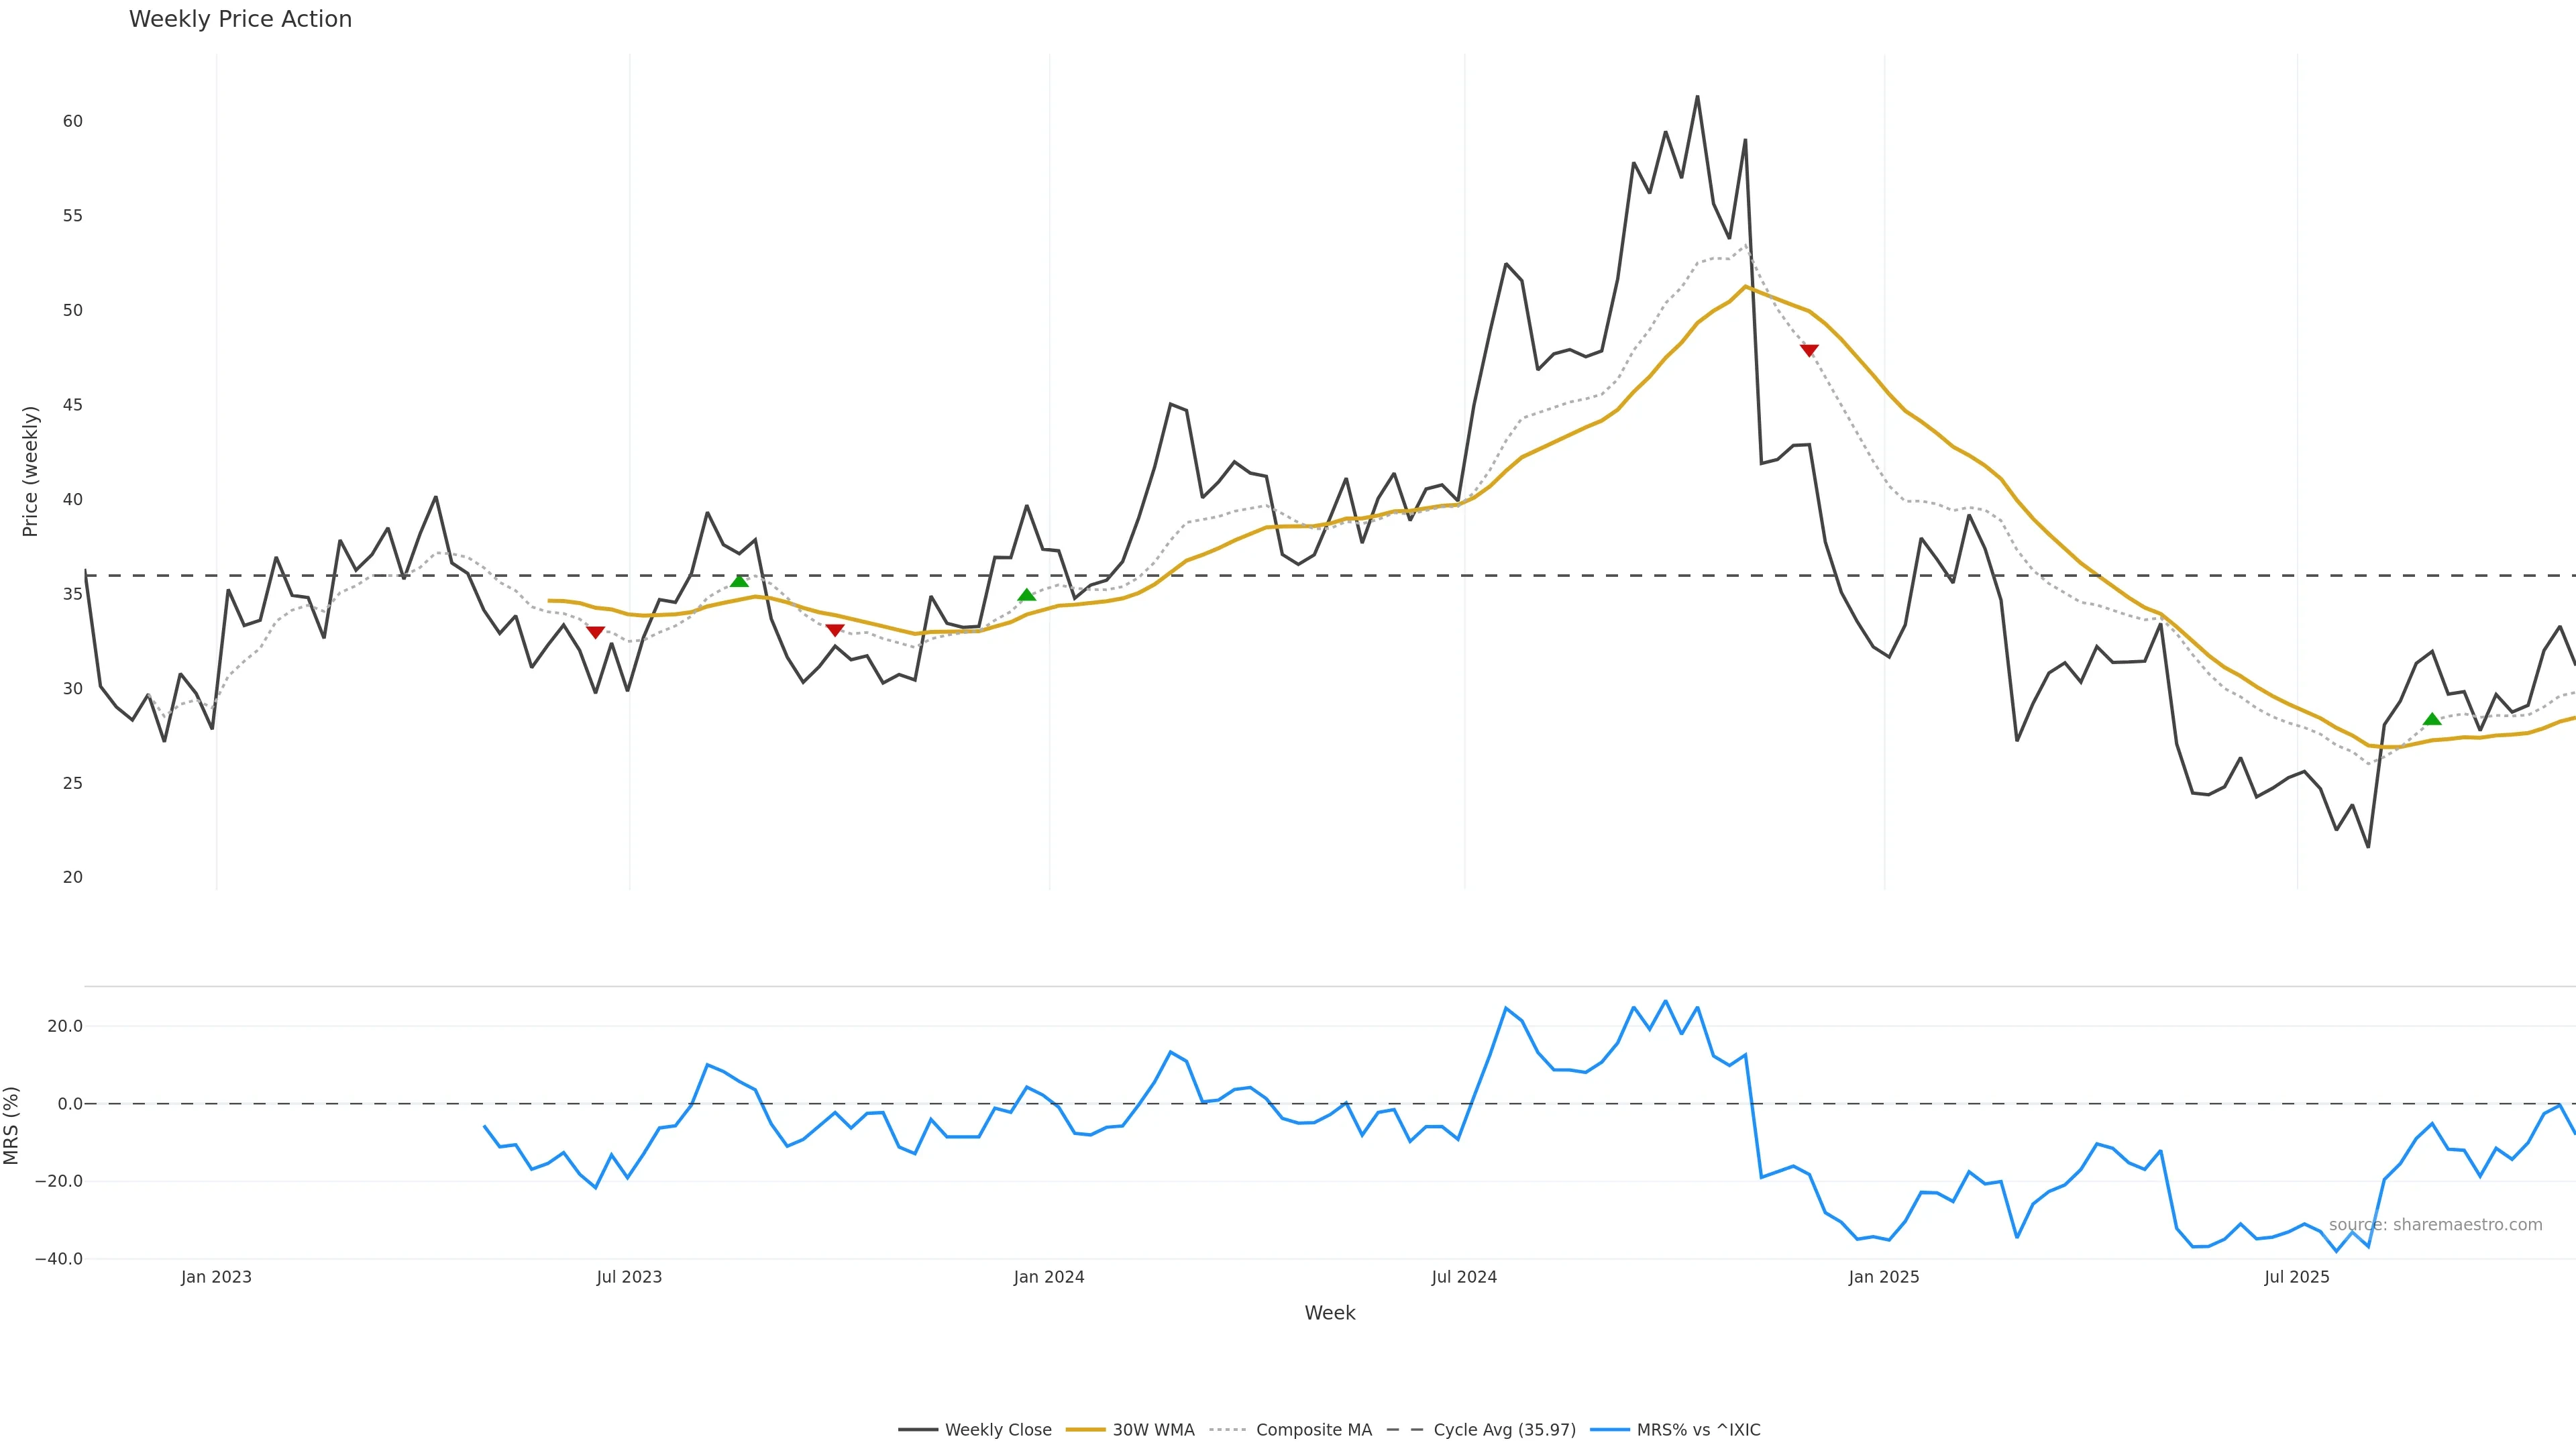
Task: Click the dotted Composite MA legend line sample
Action: pos(1228,1430)
